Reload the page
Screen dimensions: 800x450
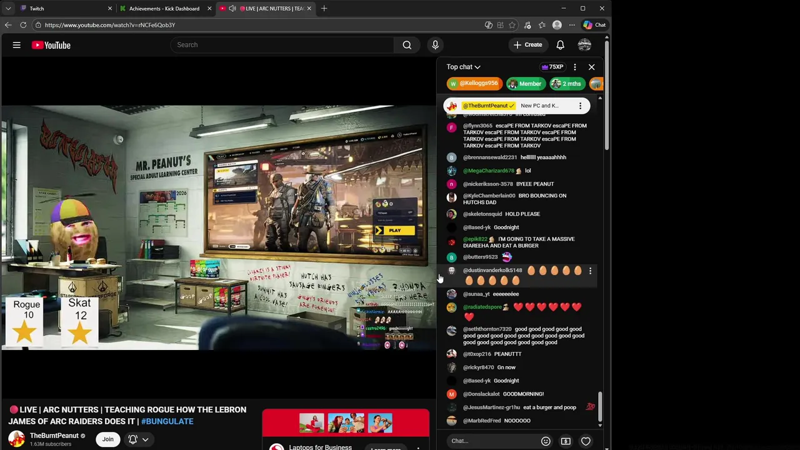tap(23, 25)
